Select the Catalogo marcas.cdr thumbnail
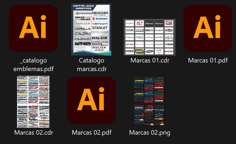This screenshot has width=236, height=144. tap(91, 30)
